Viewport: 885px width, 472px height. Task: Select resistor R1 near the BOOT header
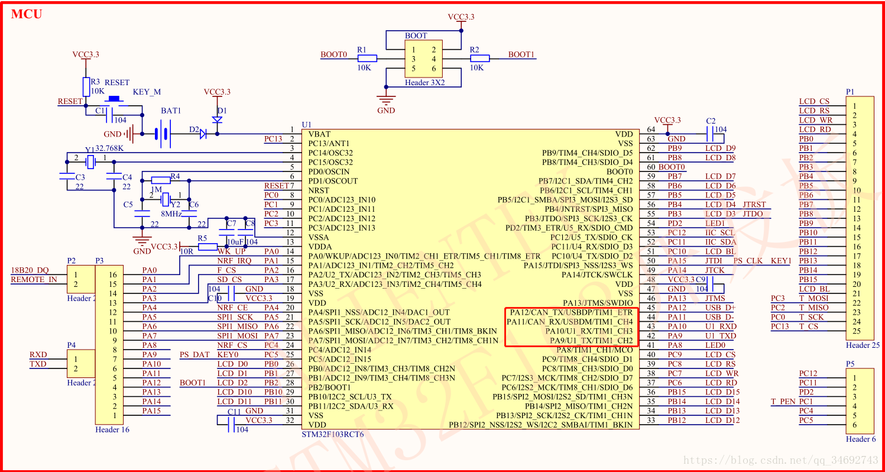tap(367, 57)
